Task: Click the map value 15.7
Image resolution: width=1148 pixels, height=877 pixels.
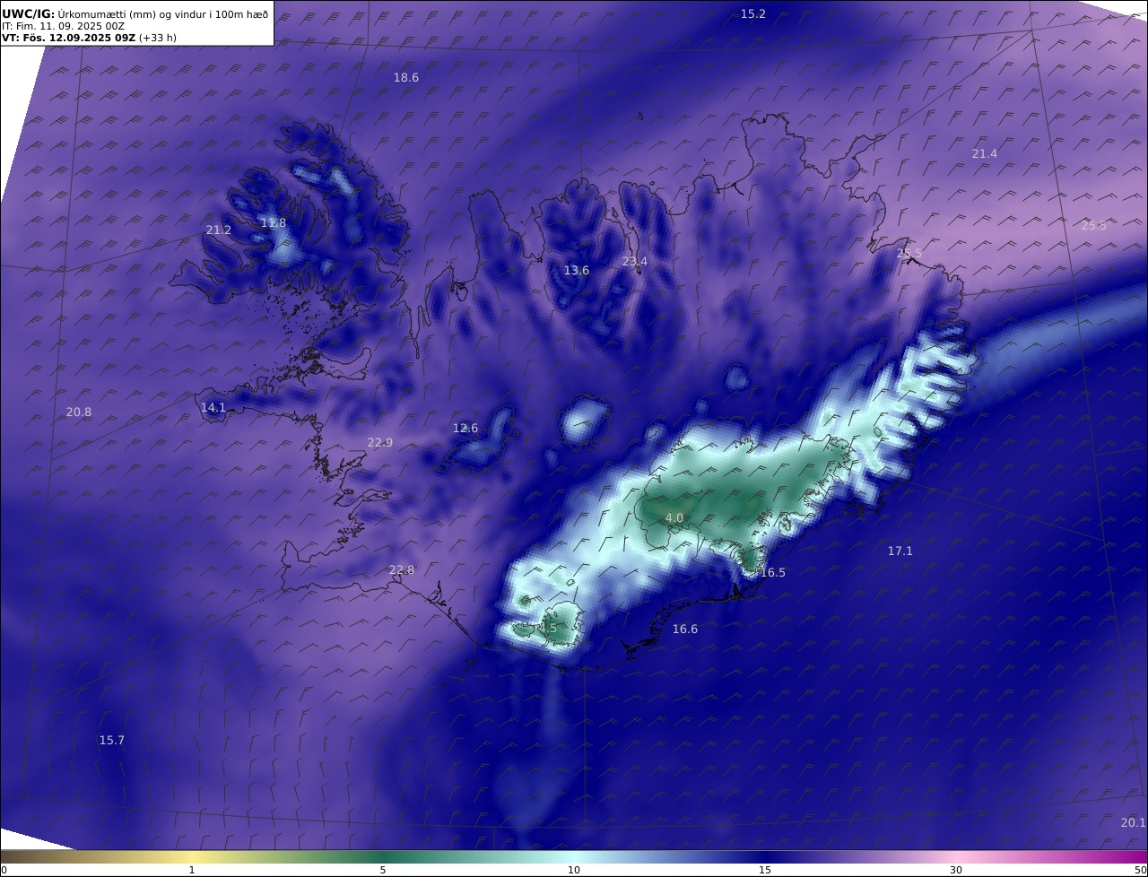Action: pos(112,741)
